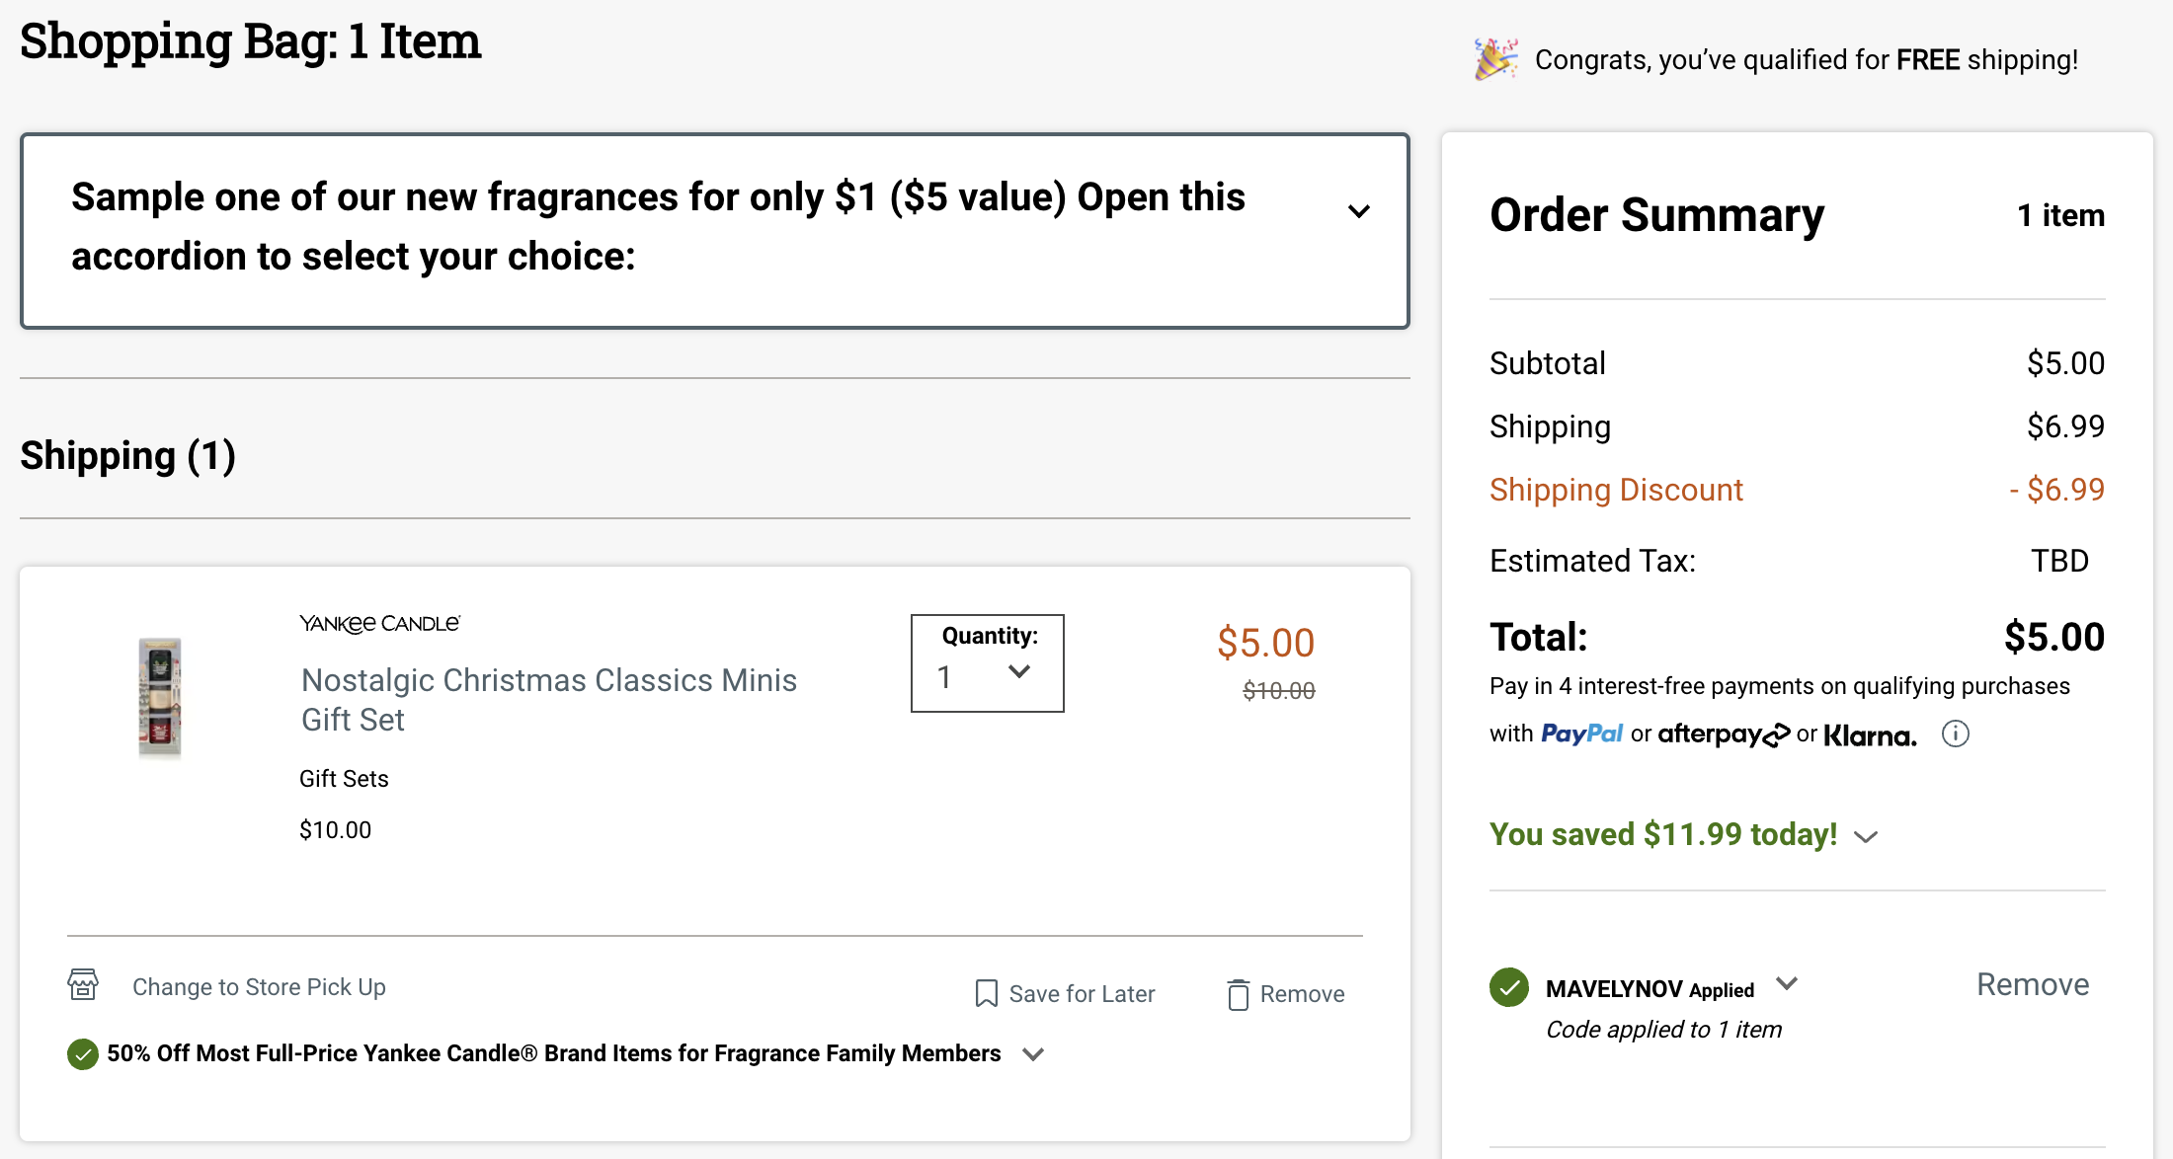Click the gift set product thumbnail
Viewport: 2173px width, 1159px height.
(x=160, y=697)
